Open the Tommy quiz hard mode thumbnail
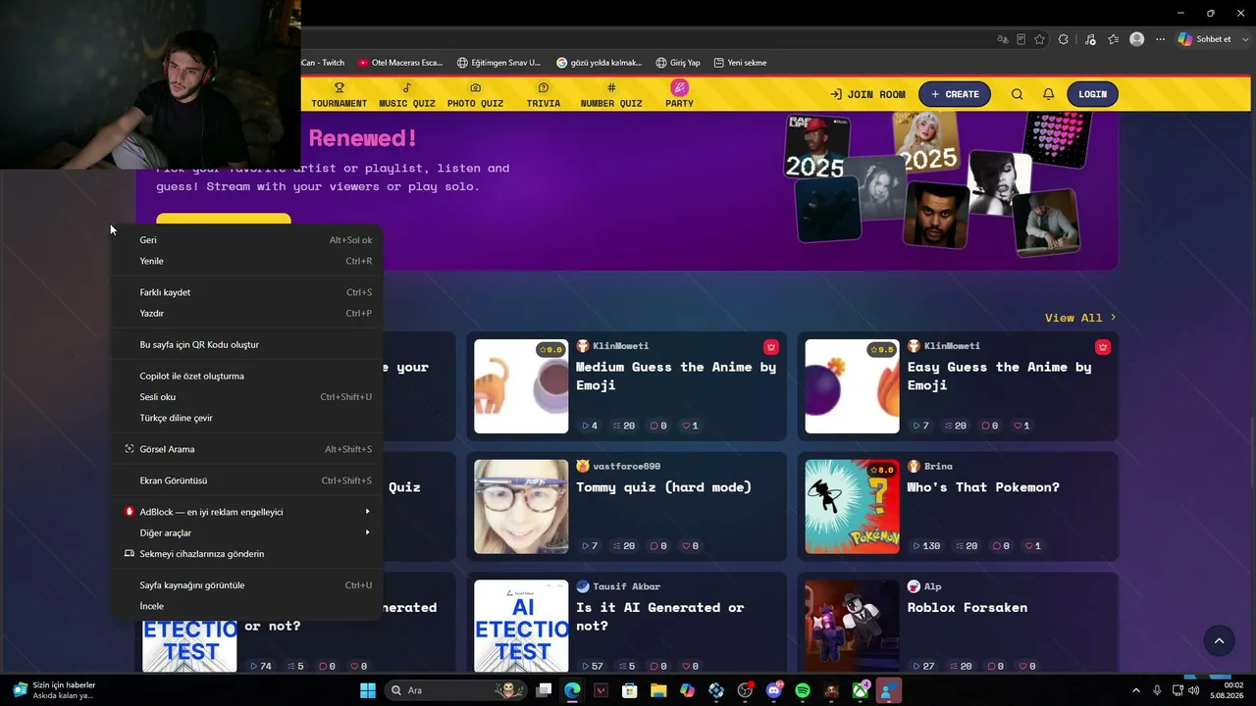The height and width of the screenshot is (706, 1256). [x=521, y=507]
